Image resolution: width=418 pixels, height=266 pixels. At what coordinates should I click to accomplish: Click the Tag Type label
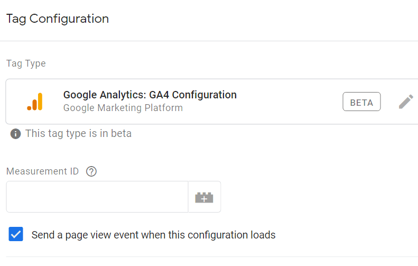pos(26,63)
